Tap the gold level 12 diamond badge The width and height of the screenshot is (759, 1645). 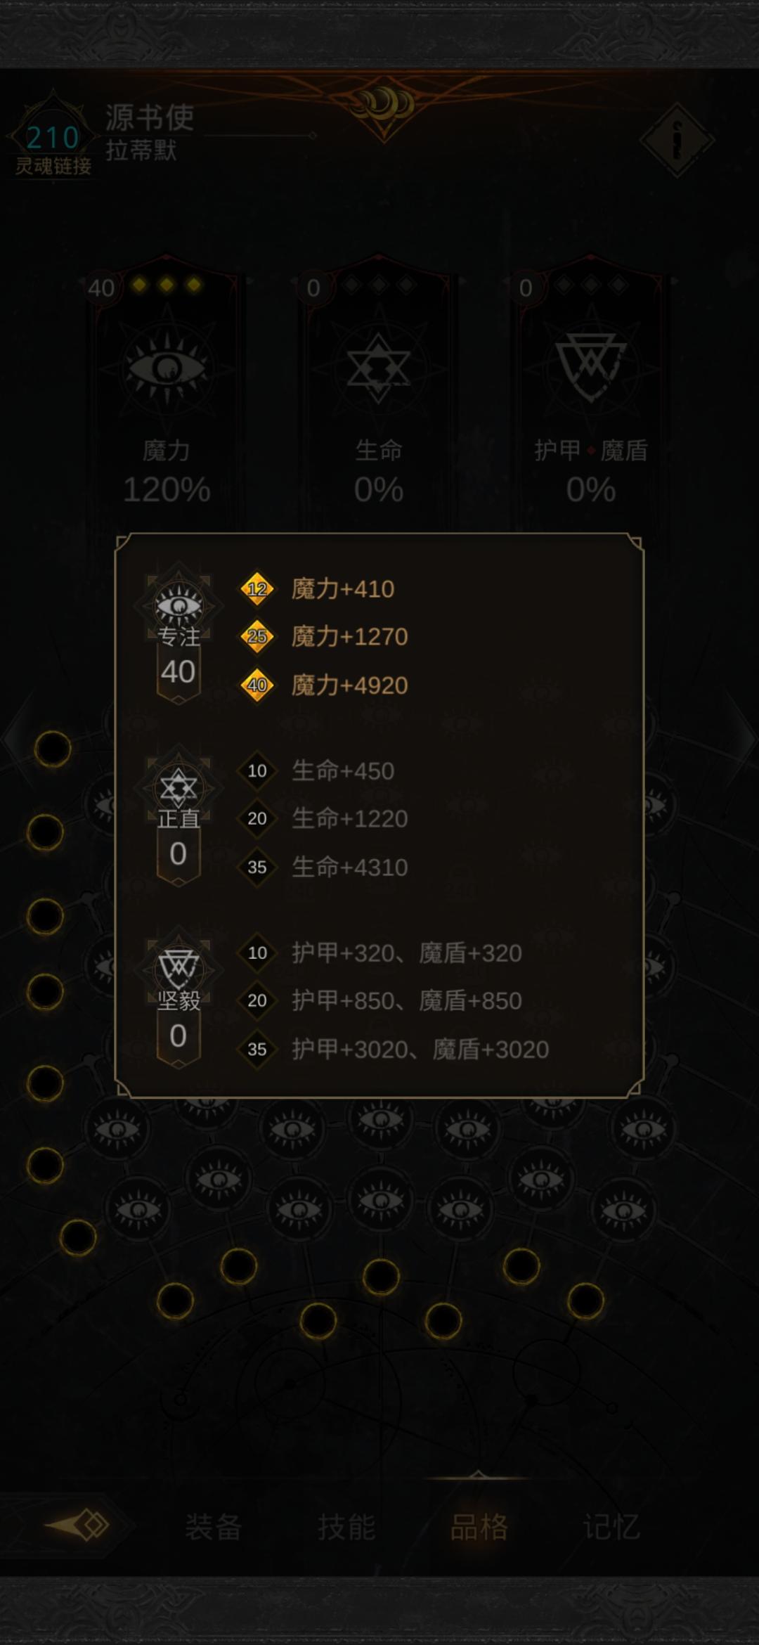coord(257,588)
